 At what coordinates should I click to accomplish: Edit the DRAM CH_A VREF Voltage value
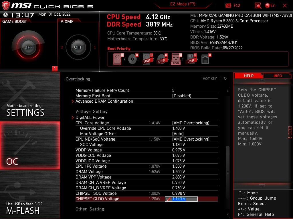click(x=179, y=182)
